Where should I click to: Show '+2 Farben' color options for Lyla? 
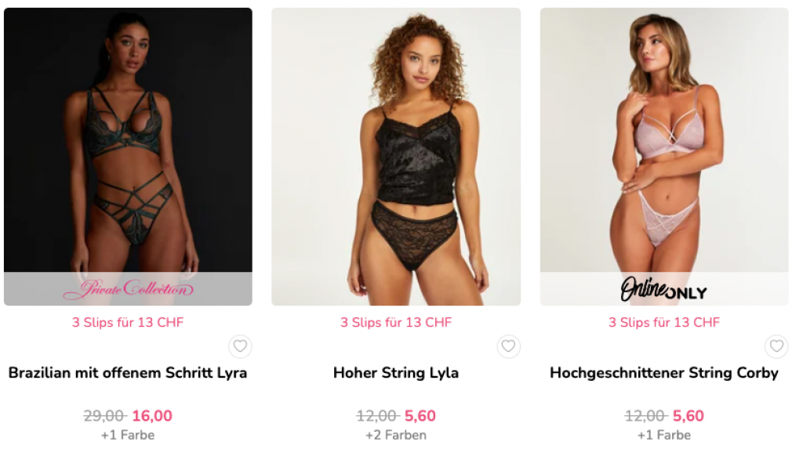coord(396,435)
